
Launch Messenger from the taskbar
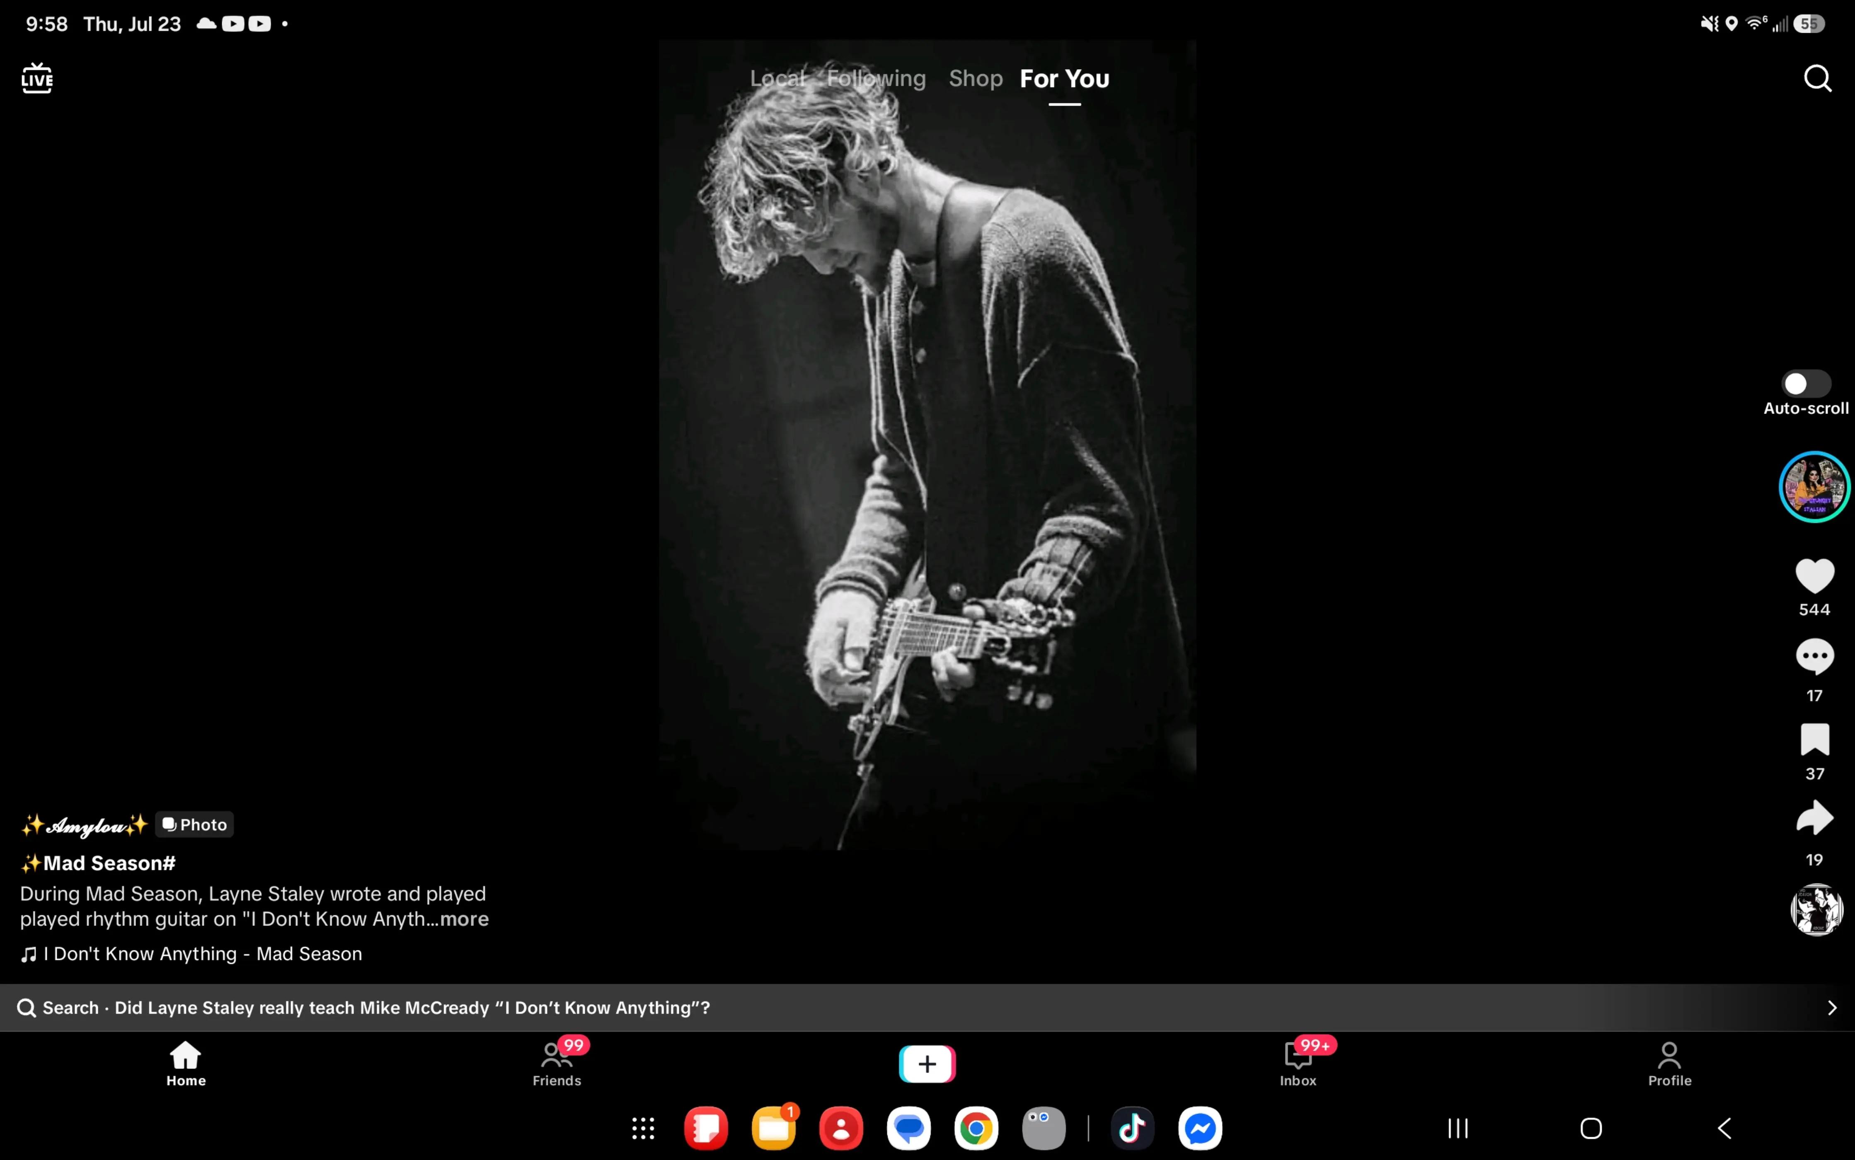click(1199, 1128)
